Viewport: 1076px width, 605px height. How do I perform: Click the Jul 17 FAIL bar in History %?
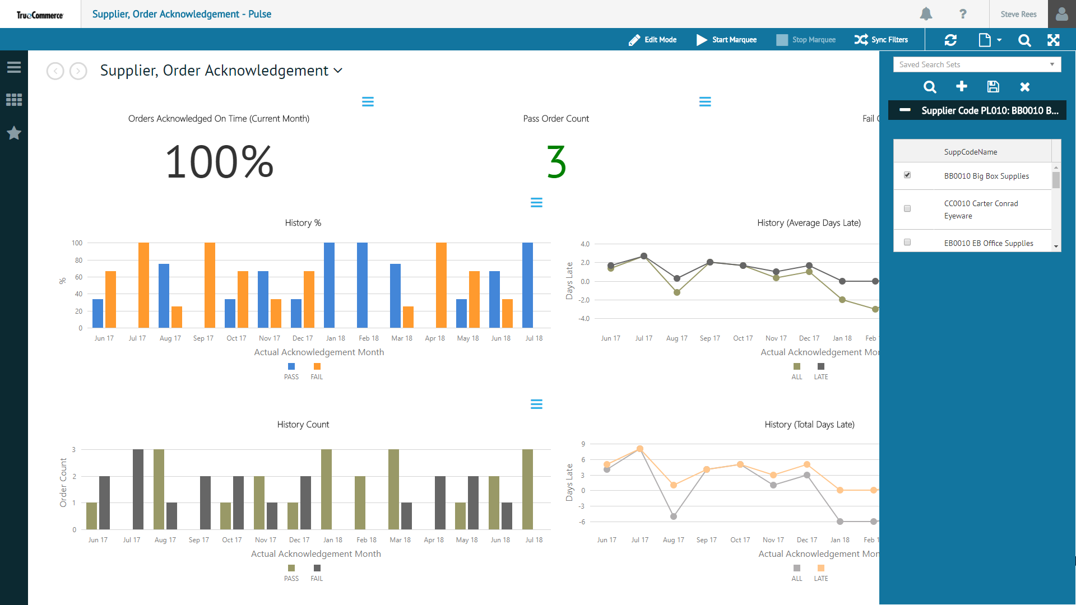coord(143,285)
